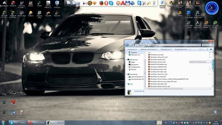222x125 pixels.
Task: Select Изображения library in sidebar
Action: pyautogui.click(x=134, y=67)
